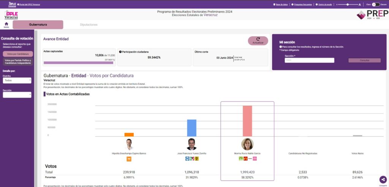Click the Compartir share icon
The height and width of the screenshot is (187, 389).
pyautogui.click(x=383, y=180)
